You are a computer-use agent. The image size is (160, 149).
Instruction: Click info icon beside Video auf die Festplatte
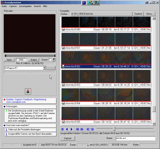[6, 130]
